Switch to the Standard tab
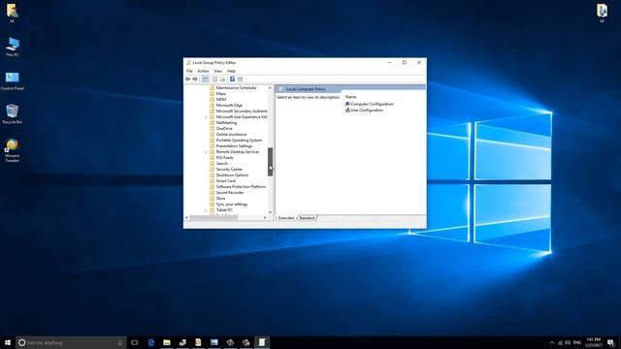 [307, 218]
